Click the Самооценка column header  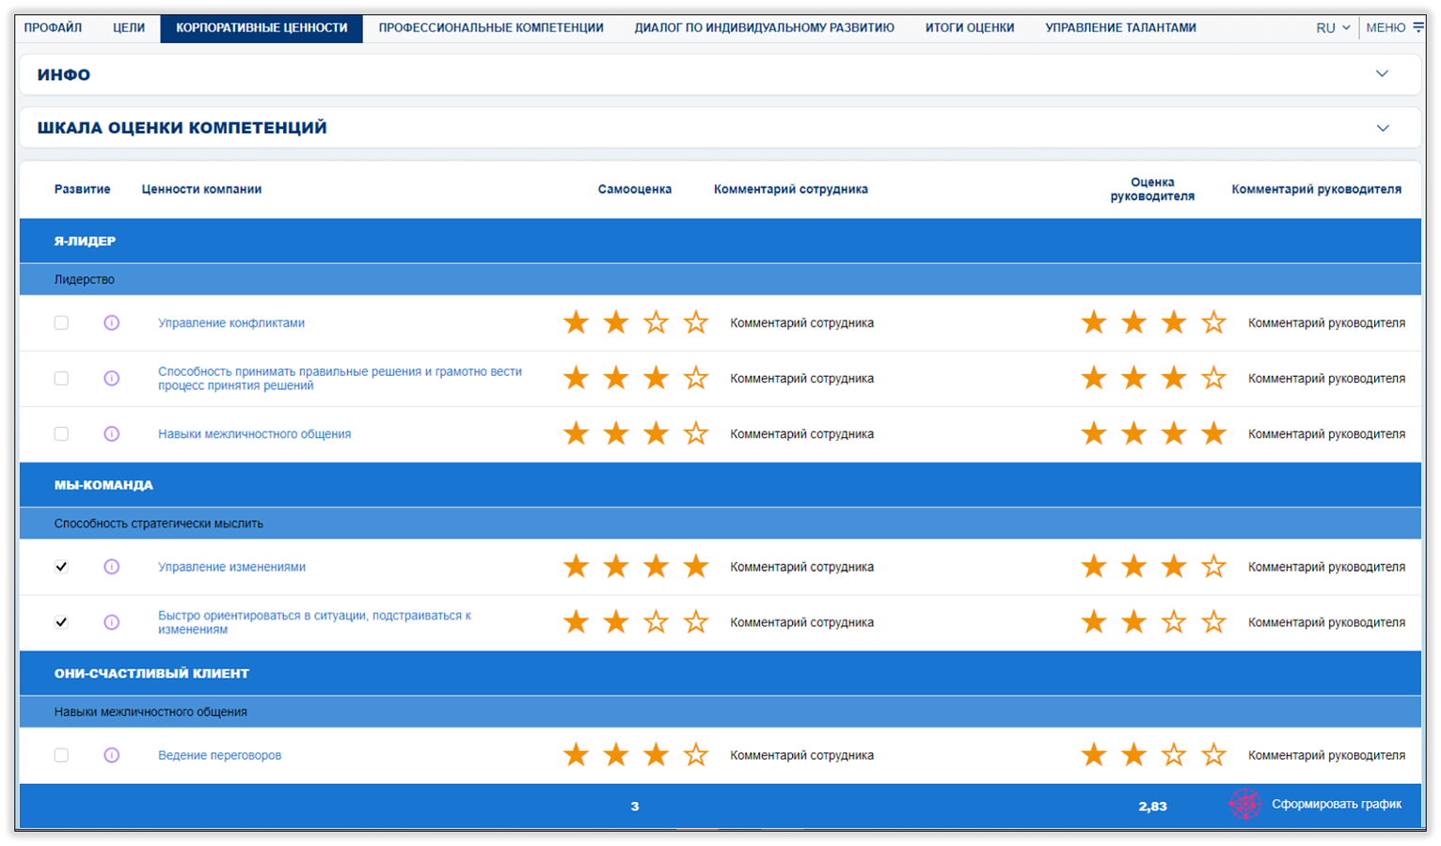(634, 189)
